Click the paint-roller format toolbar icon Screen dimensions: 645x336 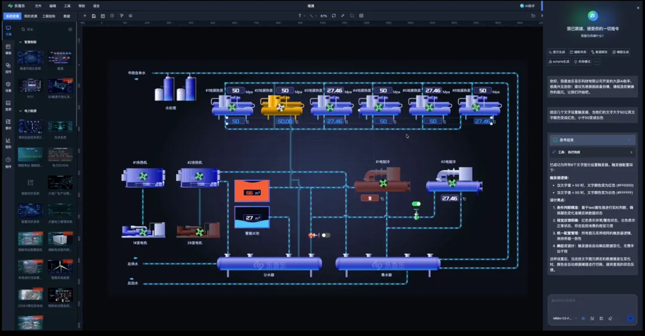click(x=121, y=16)
